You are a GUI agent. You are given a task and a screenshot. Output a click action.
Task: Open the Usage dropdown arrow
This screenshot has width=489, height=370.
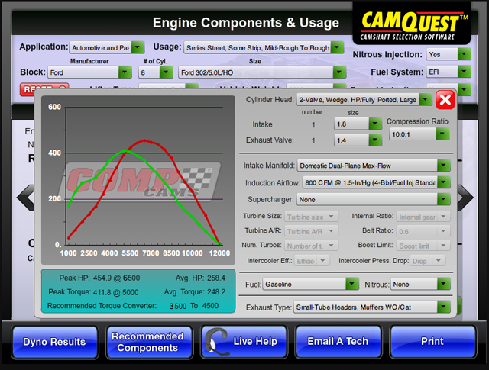pos(337,47)
